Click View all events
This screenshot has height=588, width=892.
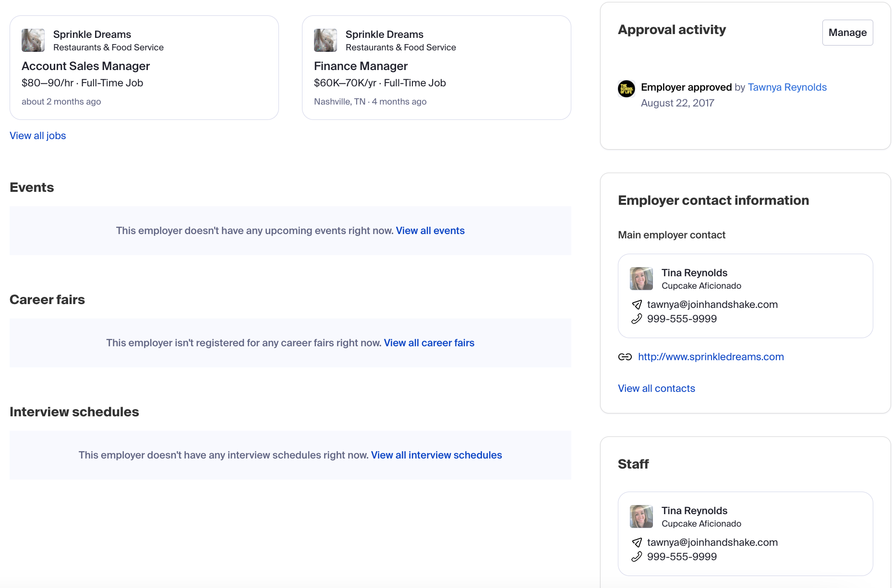coord(430,231)
